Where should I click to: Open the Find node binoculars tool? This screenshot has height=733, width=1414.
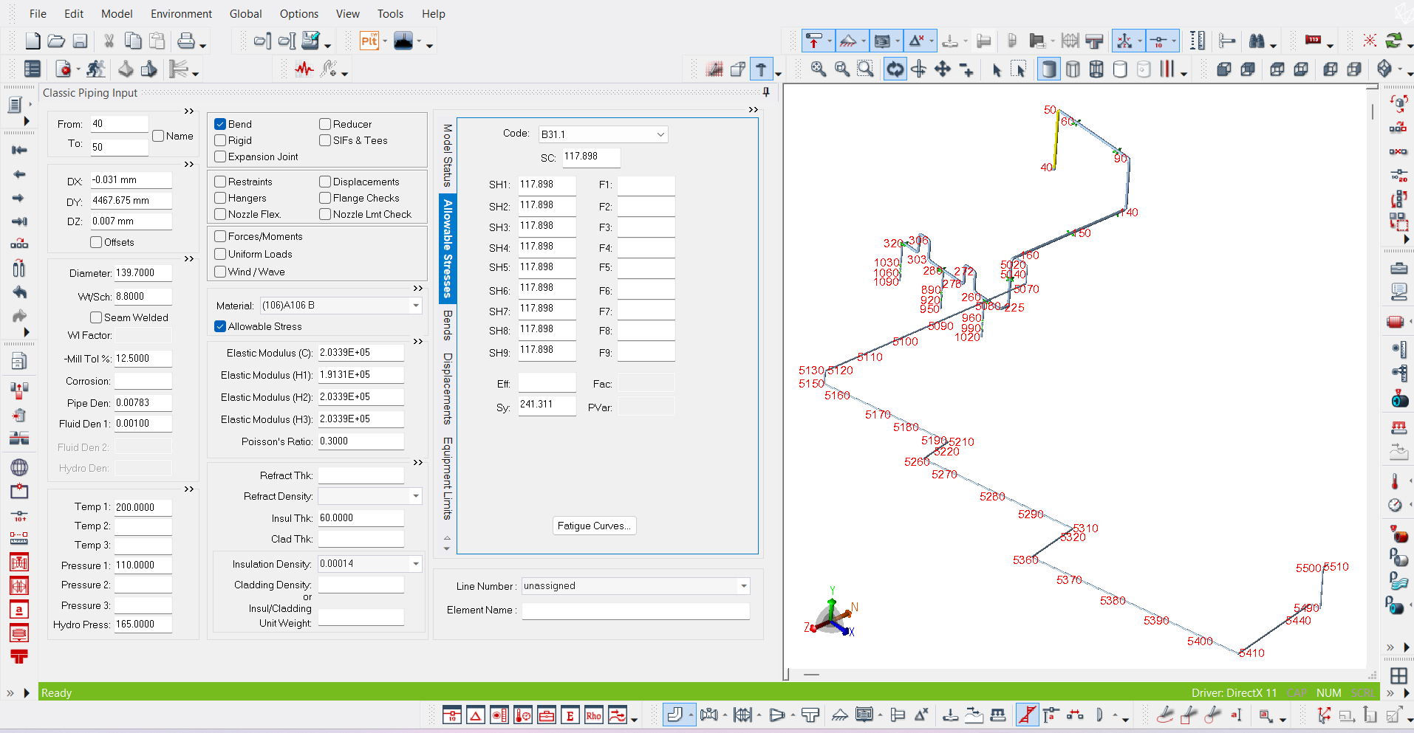[x=1258, y=41]
